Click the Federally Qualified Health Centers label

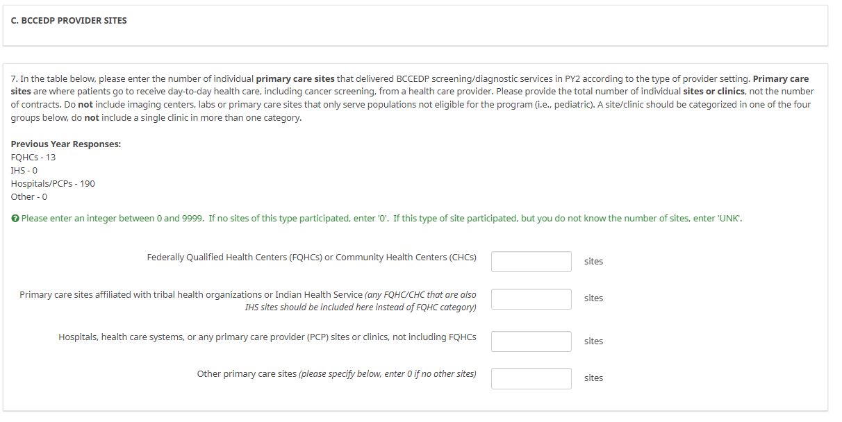click(311, 258)
